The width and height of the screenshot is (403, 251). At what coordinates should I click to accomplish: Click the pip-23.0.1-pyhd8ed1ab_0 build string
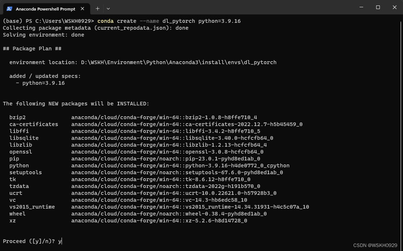tap(223, 159)
